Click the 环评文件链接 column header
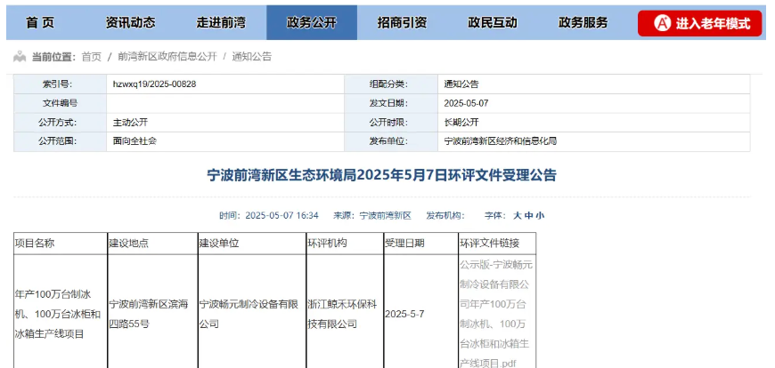 tap(495, 243)
